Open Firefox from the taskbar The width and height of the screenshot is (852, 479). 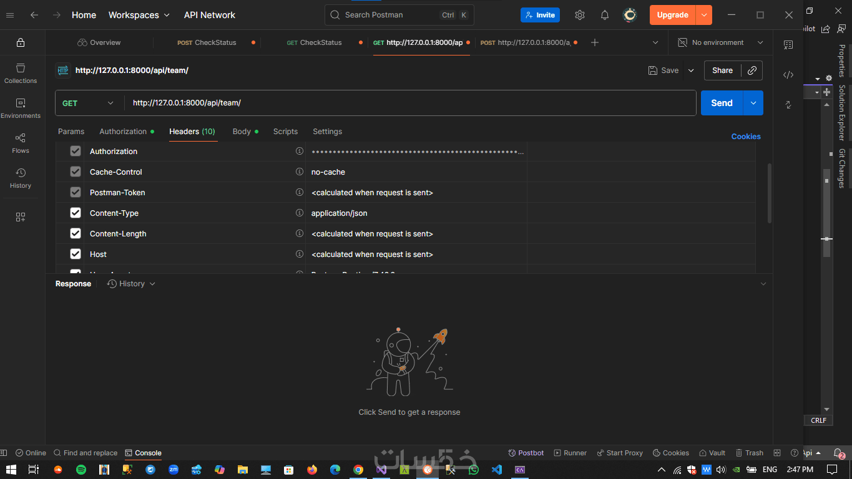coord(312,470)
